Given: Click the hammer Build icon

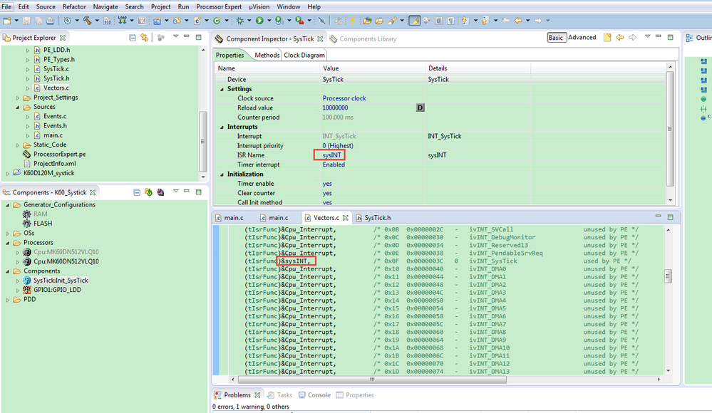Looking at the screenshot, I should [x=87, y=21].
